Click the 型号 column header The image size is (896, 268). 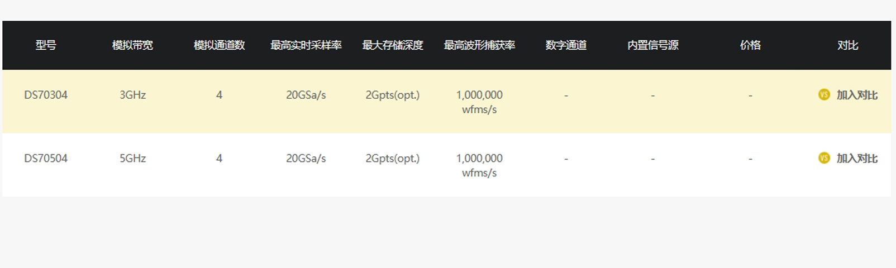pyautogui.click(x=46, y=45)
